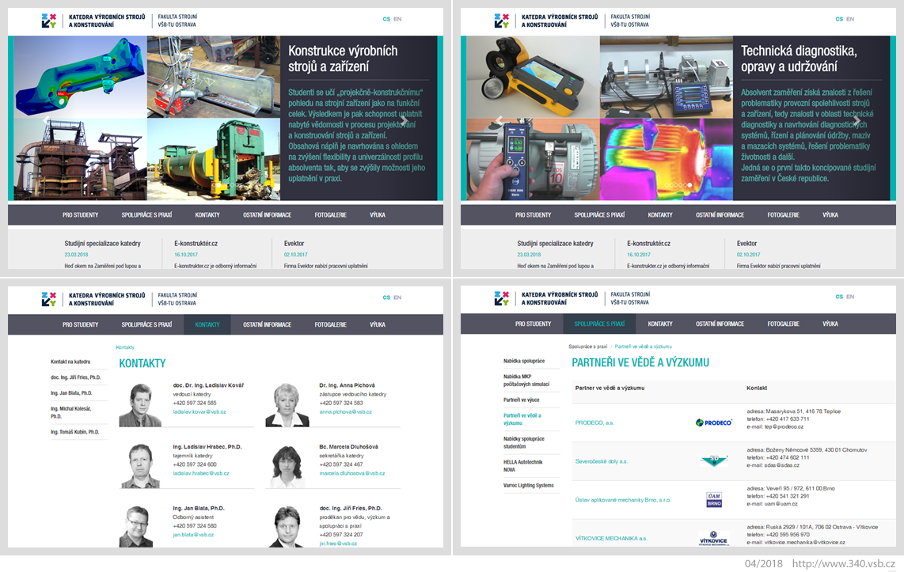Image resolution: width=904 pixels, height=572 pixels.
Task: Select the filled carousel dot on Technická diagnostika slide
Action: point(689,185)
